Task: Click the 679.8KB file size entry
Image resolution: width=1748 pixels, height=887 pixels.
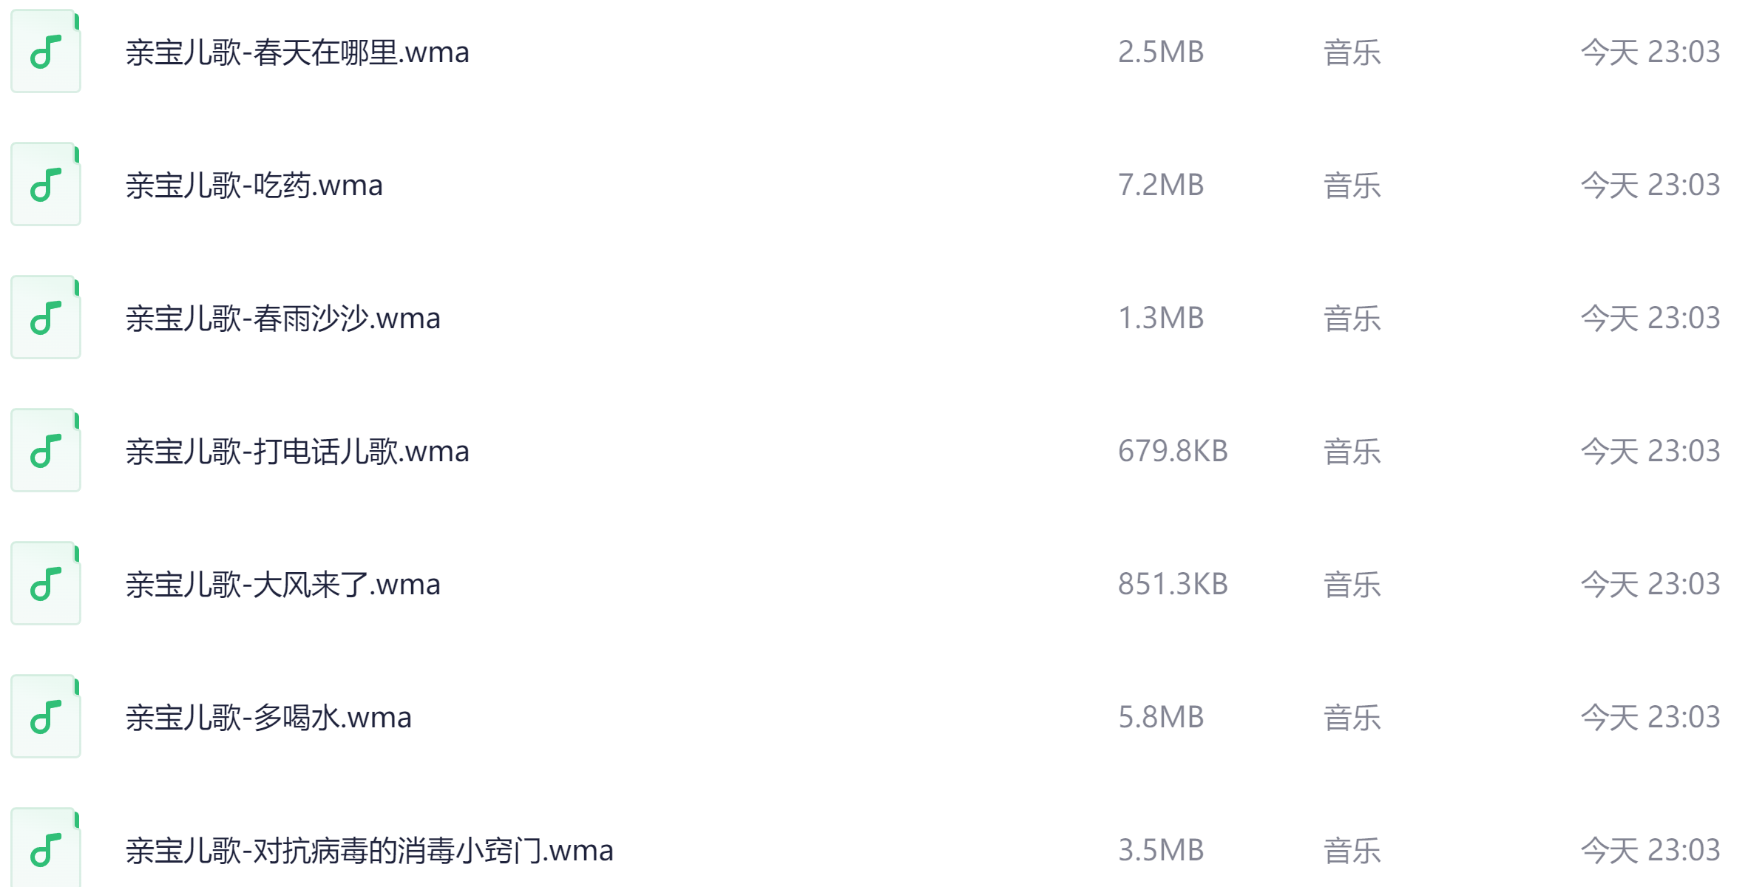Action: [x=1173, y=451]
